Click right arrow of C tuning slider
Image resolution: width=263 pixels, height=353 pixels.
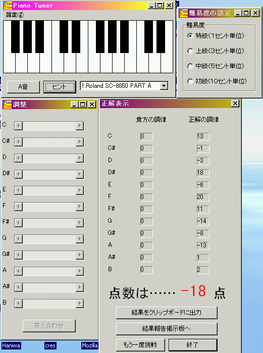tap(80, 126)
